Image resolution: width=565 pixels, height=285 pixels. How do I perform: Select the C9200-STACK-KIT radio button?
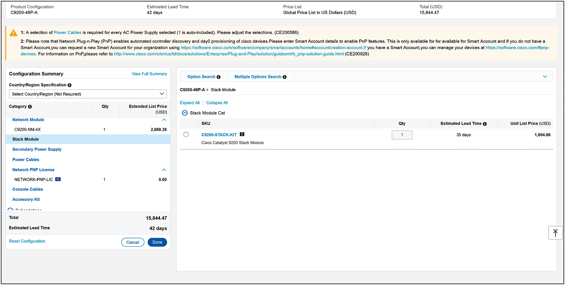[186, 134]
